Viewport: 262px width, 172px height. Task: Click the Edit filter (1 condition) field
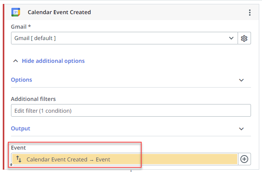click(x=131, y=111)
